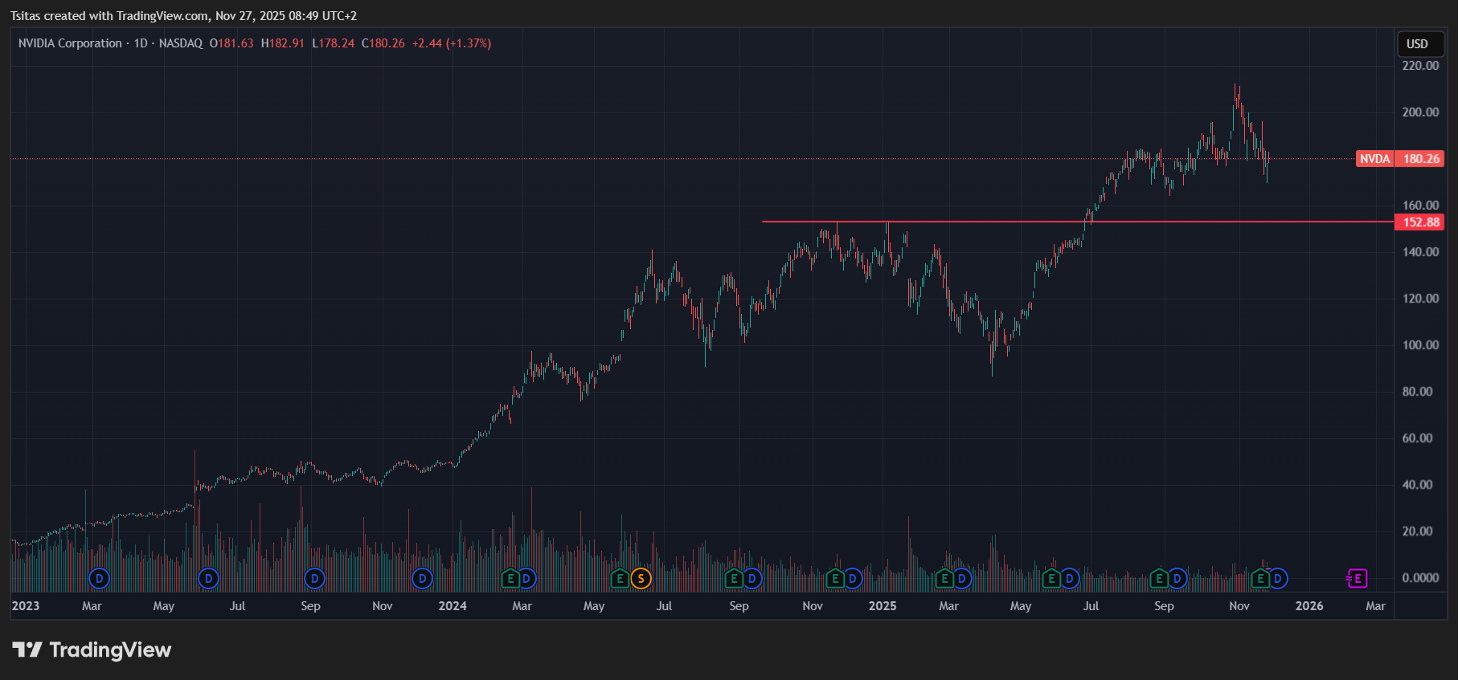Screen dimensions: 1458x680
Task: Click the 1D interval in chart legend
Action: coord(141,43)
